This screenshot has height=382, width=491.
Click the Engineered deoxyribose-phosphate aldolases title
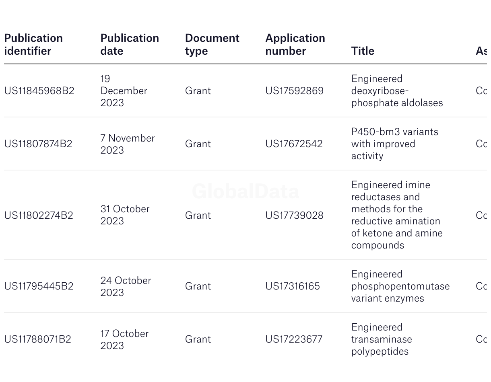pos(397,90)
